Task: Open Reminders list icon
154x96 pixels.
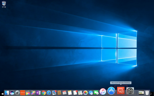Action: (x=75, y=93)
